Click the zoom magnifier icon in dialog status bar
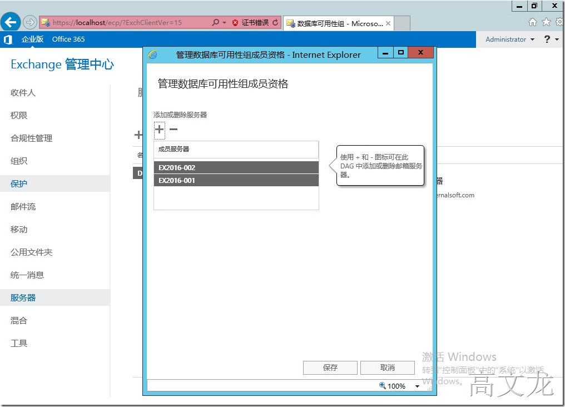Viewport: 565px width, 407px height. pos(382,386)
